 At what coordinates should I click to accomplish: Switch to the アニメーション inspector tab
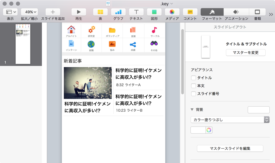click(x=236, y=12)
